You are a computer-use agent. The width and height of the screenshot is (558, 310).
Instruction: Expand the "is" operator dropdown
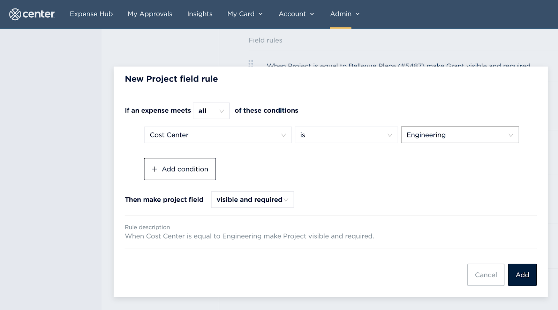pos(346,135)
